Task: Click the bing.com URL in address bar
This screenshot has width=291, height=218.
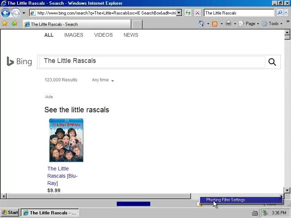Action: (106, 13)
